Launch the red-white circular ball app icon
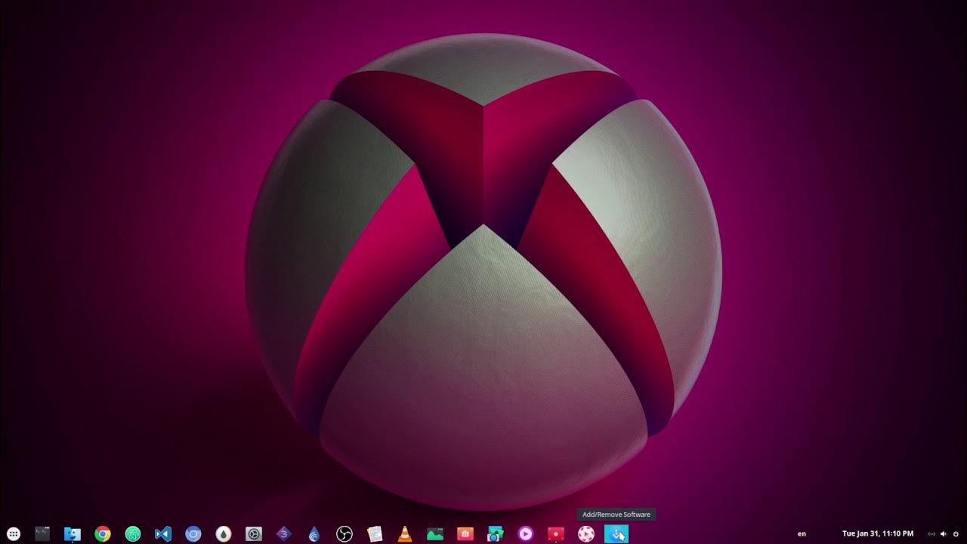 (x=586, y=534)
